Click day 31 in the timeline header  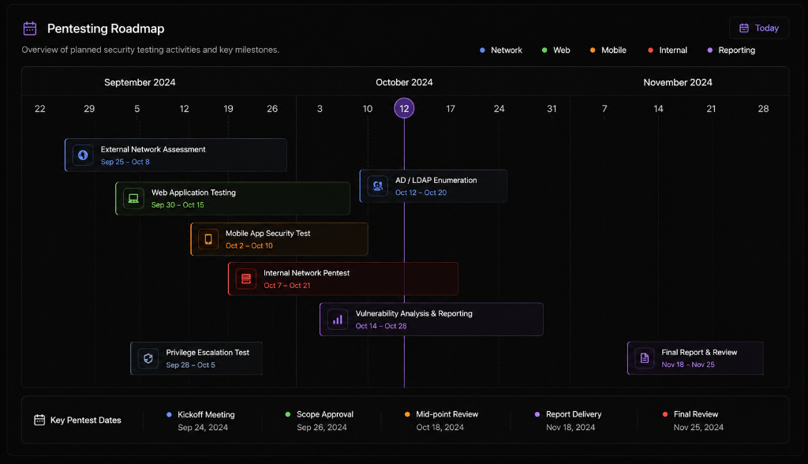pyautogui.click(x=552, y=109)
